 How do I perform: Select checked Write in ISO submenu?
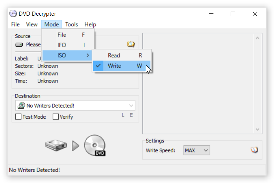point(121,66)
